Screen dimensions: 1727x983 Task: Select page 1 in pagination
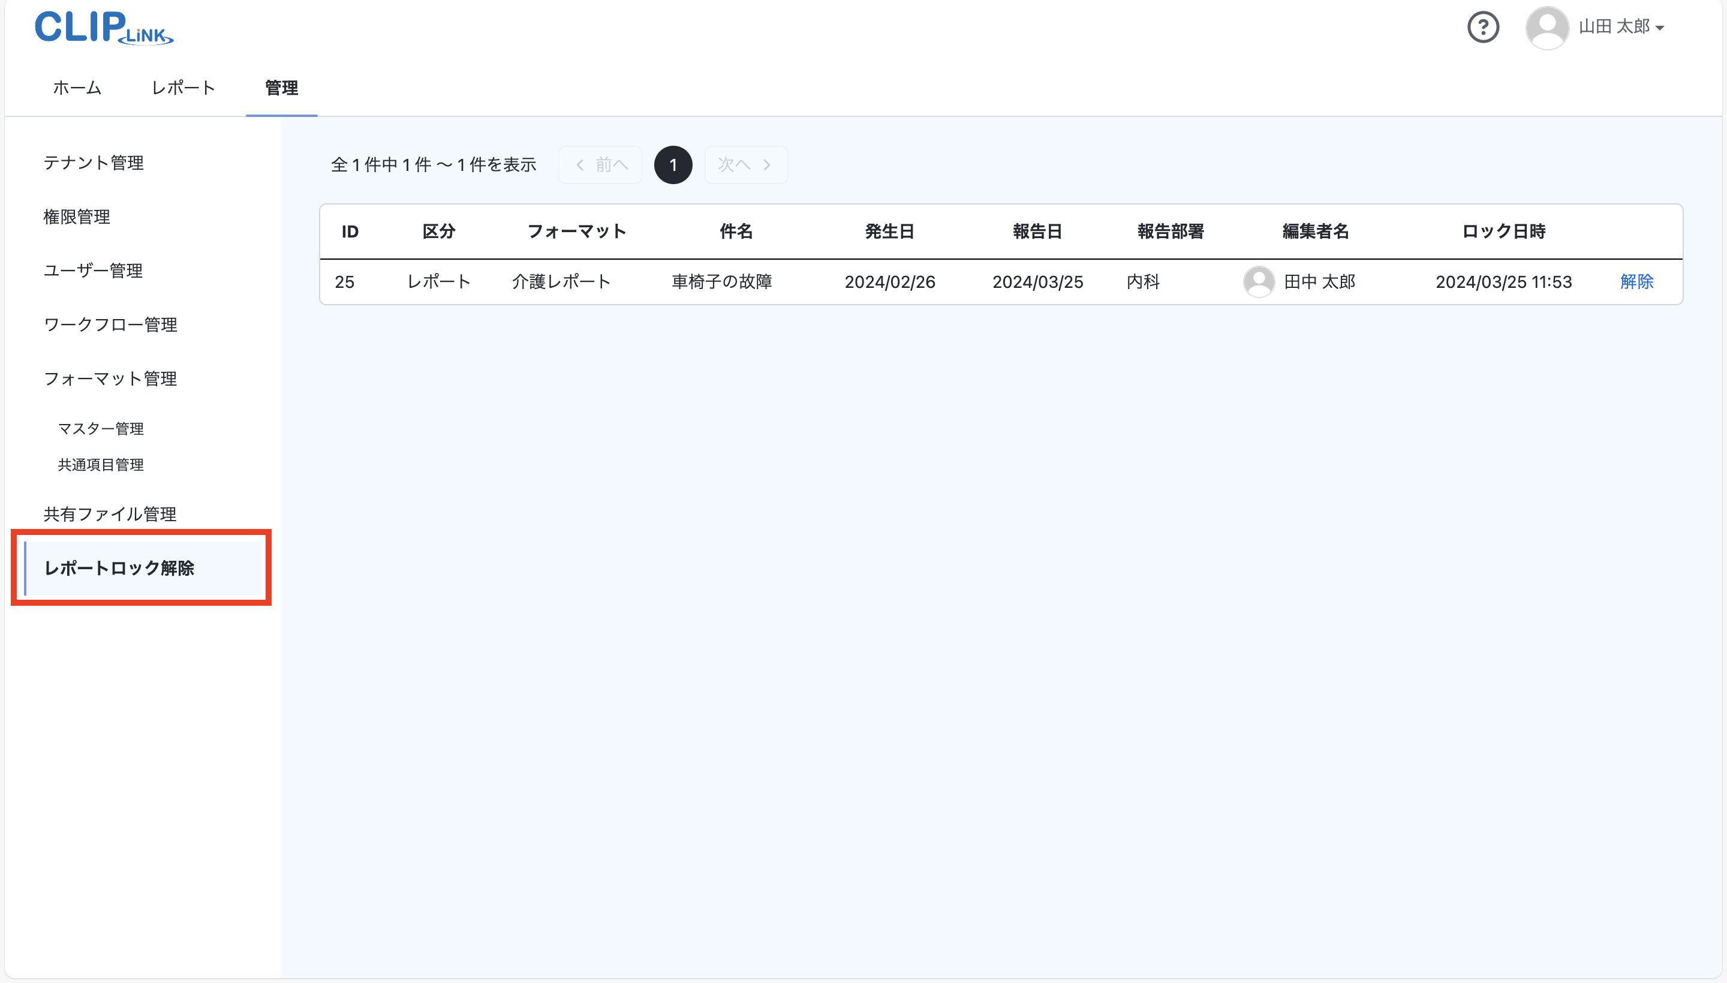(x=672, y=164)
